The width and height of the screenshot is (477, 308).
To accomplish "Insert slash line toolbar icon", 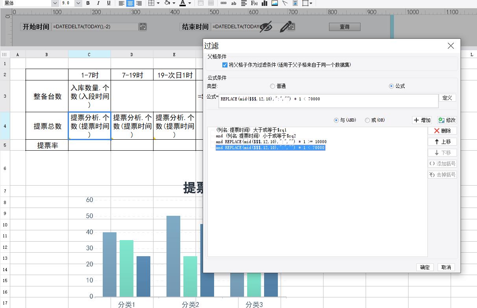I will (285, 3).
